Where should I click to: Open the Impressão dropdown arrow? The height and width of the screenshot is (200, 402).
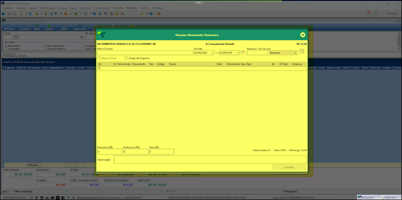pos(89,28)
